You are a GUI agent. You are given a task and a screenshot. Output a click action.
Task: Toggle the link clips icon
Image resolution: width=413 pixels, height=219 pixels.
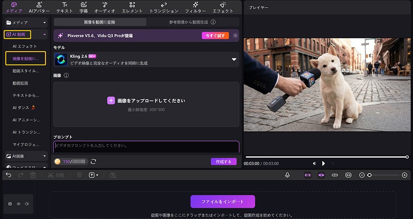point(307,175)
